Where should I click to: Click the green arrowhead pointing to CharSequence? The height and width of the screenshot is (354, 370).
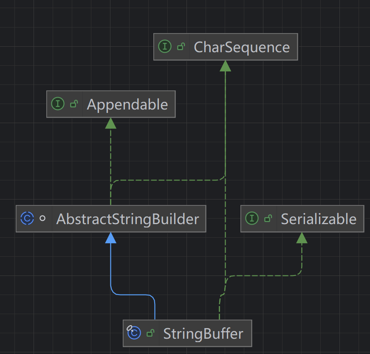tap(225, 66)
